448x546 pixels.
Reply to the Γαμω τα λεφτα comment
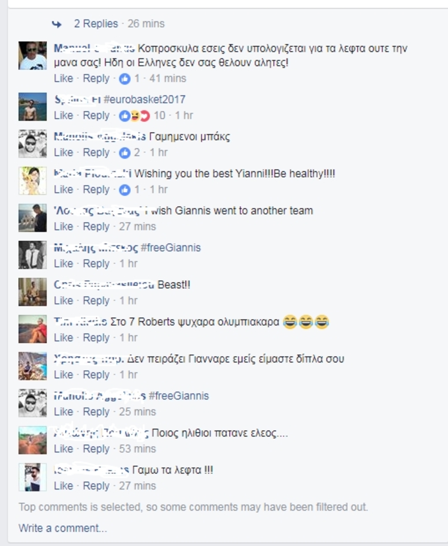click(x=96, y=486)
